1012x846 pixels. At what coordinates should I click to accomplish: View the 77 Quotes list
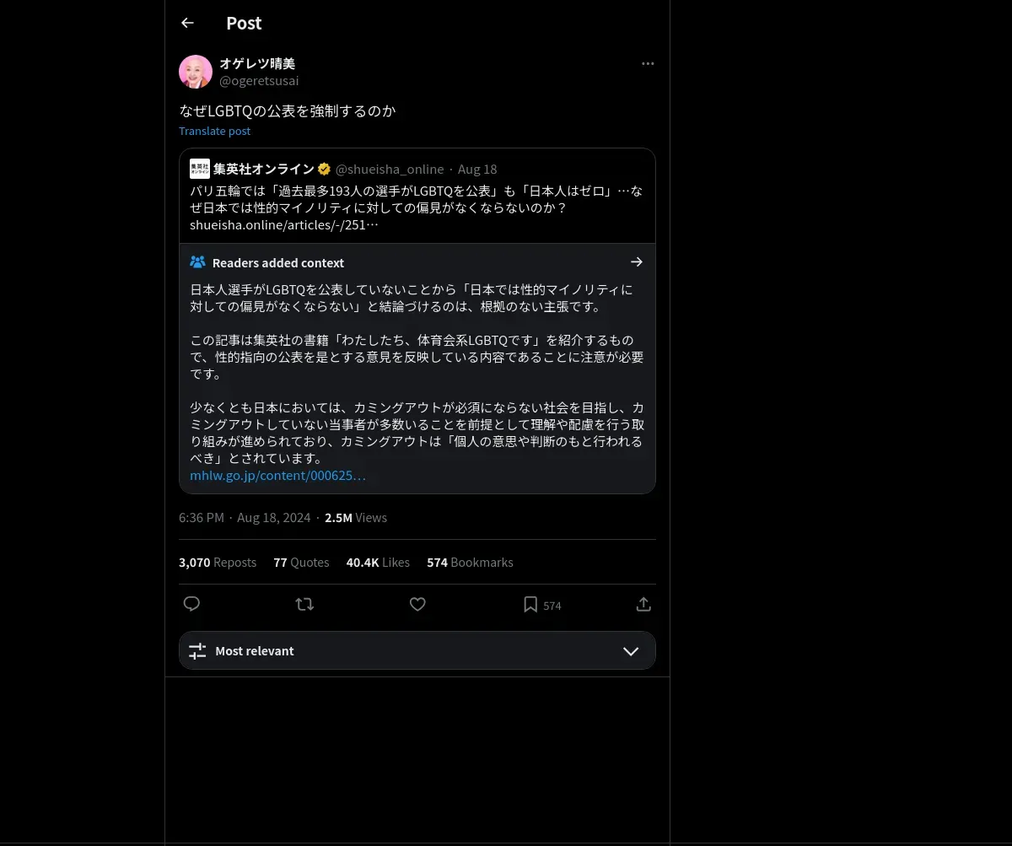point(301,562)
